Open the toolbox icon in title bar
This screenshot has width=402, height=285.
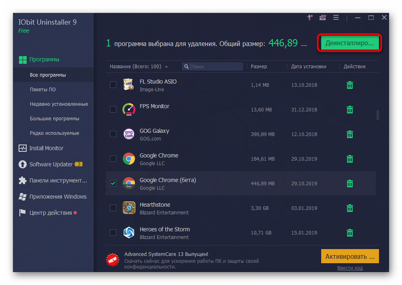322,18
